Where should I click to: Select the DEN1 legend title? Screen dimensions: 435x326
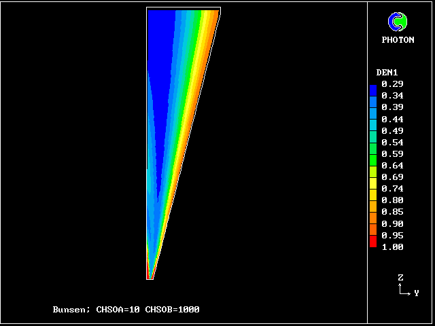click(387, 72)
